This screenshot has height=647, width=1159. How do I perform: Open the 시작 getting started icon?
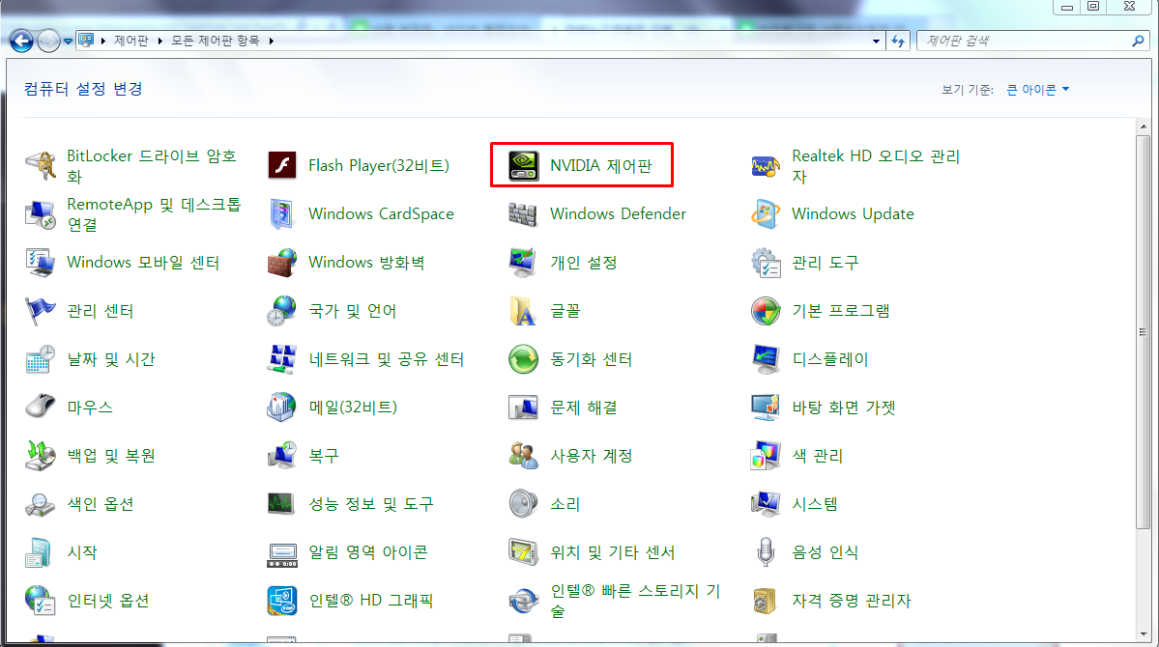pyautogui.click(x=41, y=552)
